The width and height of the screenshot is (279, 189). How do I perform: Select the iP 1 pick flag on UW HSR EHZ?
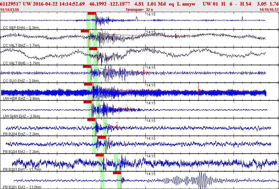click(x=88, y=84)
